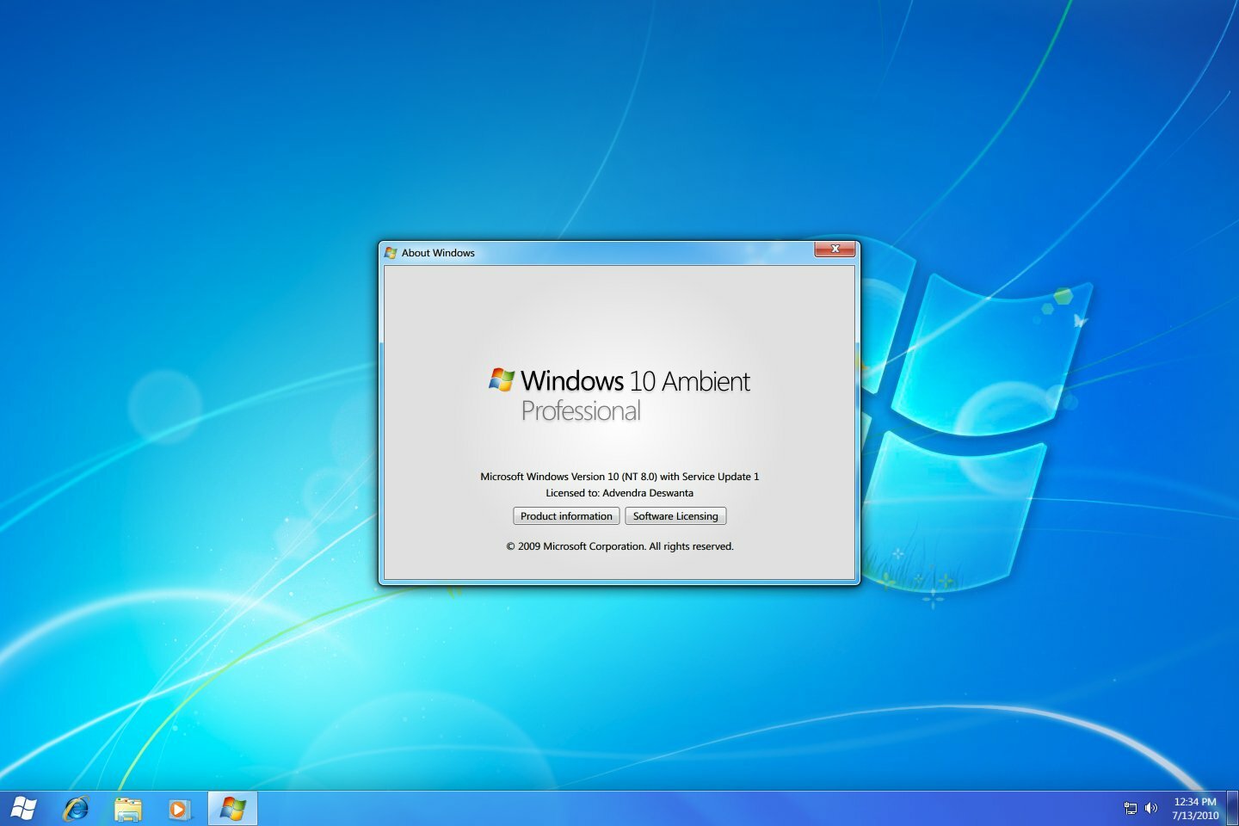Click the Microsoft Windows Version 10 text line

tap(619, 477)
